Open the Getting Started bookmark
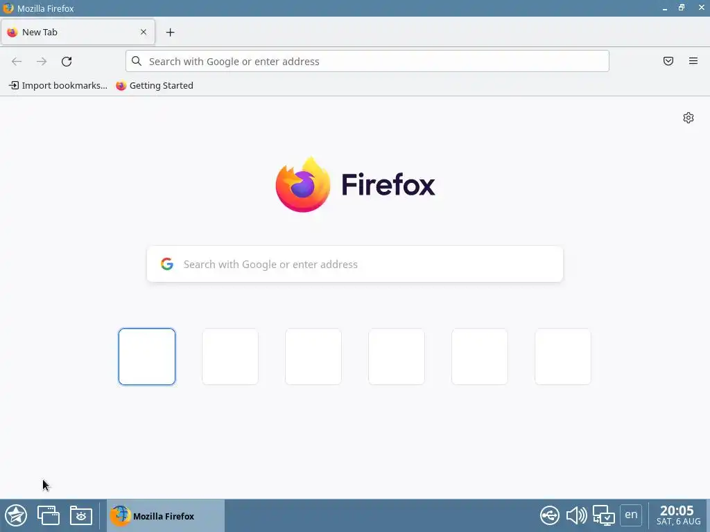The image size is (710, 532). pyautogui.click(x=155, y=85)
